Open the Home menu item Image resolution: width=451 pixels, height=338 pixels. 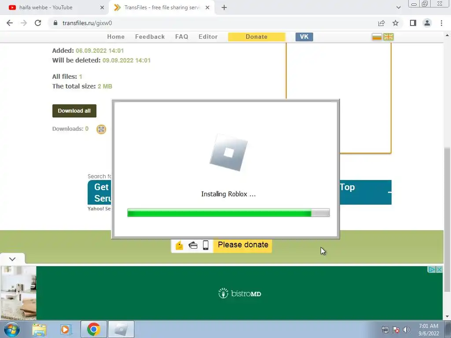pos(116,37)
